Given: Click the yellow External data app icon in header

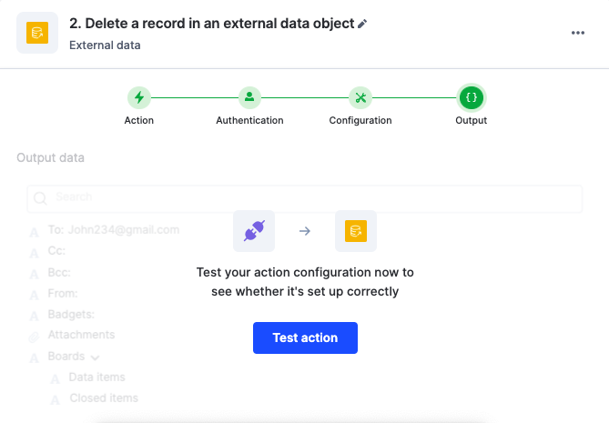Looking at the screenshot, I should click(37, 33).
